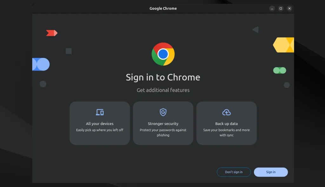
Task: Click the gray circle shape
Action: point(43,84)
